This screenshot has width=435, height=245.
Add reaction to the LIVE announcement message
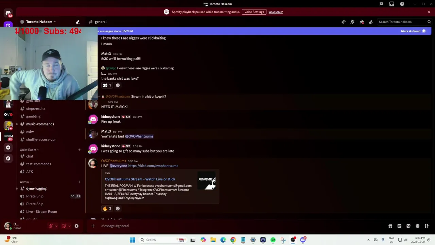[118, 209]
